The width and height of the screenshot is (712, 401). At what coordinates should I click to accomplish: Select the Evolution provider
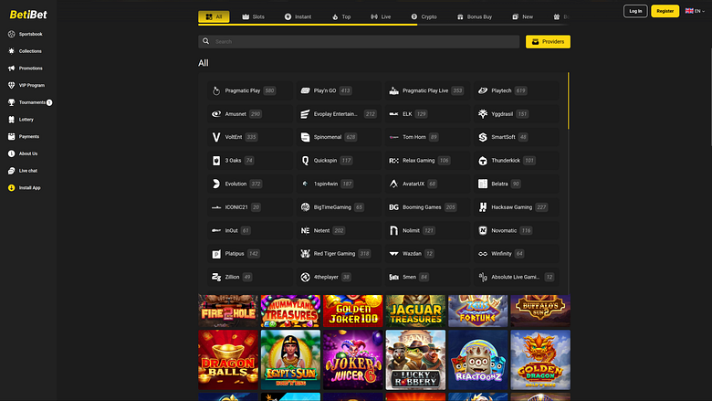pyautogui.click(x=250, y=184)
